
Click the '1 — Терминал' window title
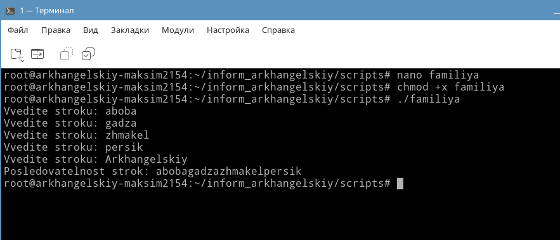[x=47, y=11]
